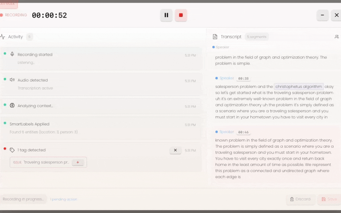Click the Save button

pyautogui.click(x=329, y=199)
